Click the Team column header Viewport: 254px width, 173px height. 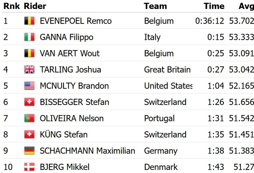(155, 6)
